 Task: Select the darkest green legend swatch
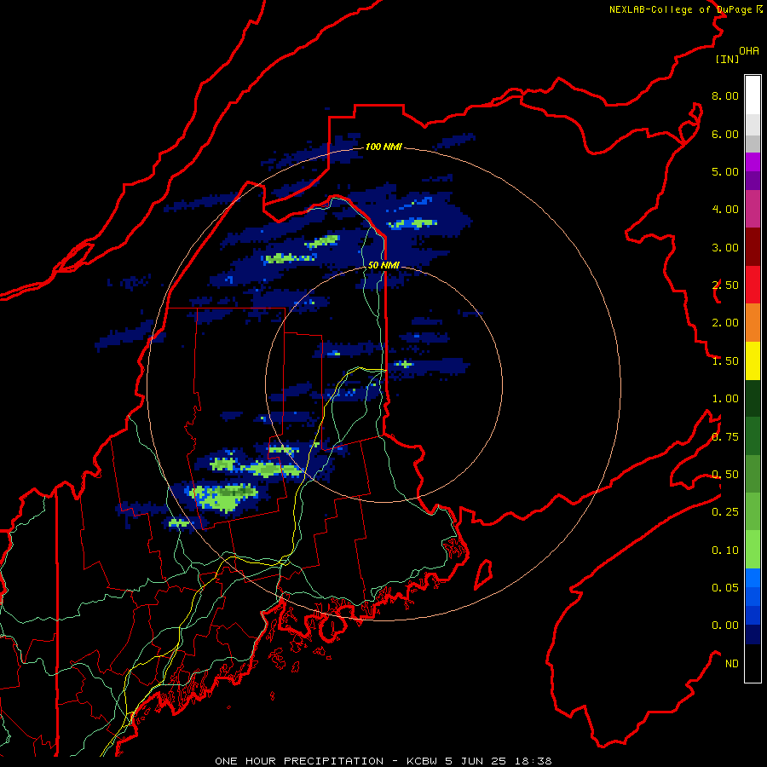[x=753, y=399]
